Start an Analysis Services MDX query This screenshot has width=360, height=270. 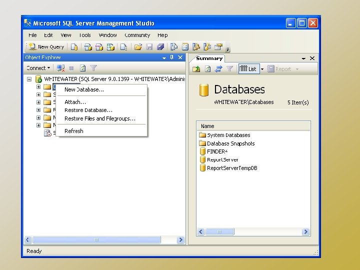coord(88,47)
